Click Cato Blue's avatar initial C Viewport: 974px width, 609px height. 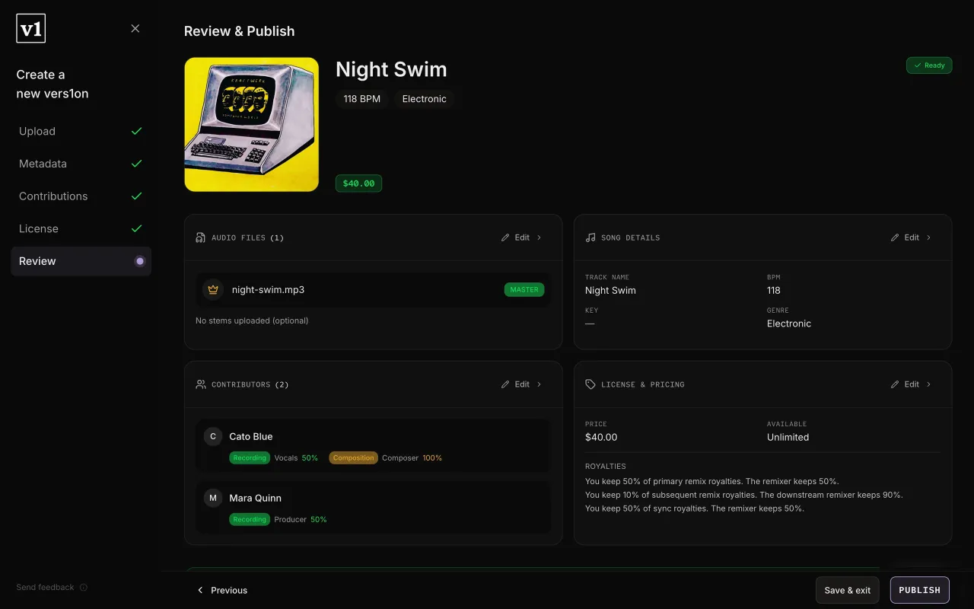coord(213,436)
